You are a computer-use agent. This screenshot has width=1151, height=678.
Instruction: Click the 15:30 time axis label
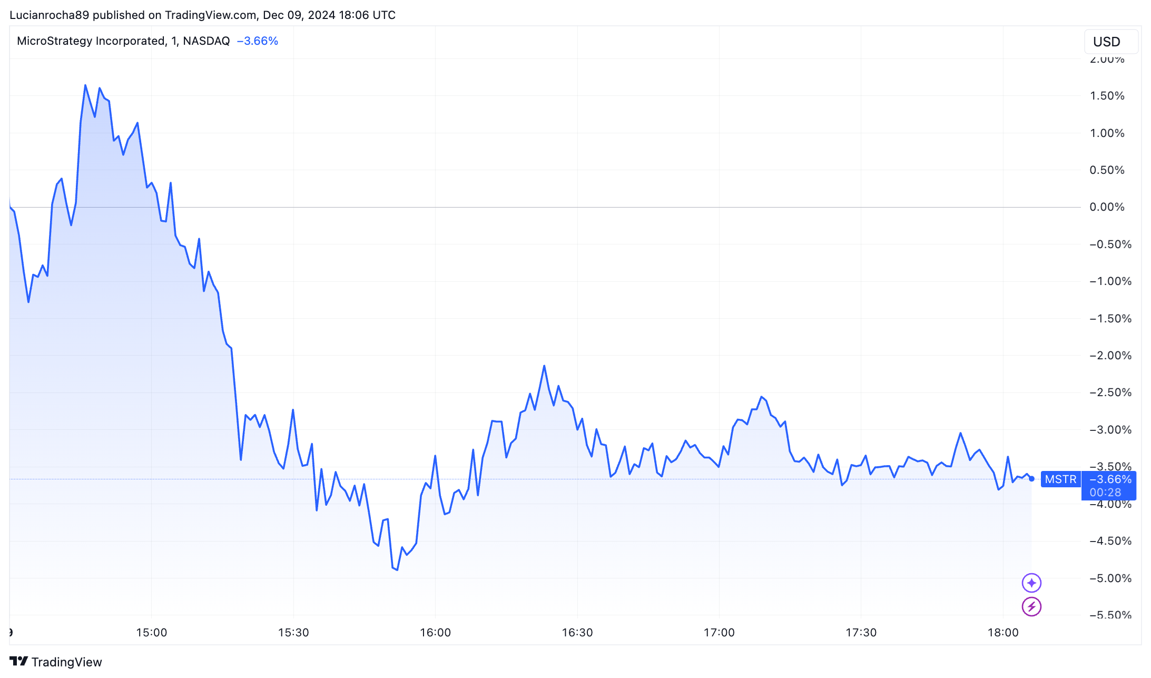(293, 632)
